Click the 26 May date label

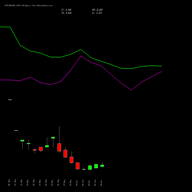click(x=58, y=182)
